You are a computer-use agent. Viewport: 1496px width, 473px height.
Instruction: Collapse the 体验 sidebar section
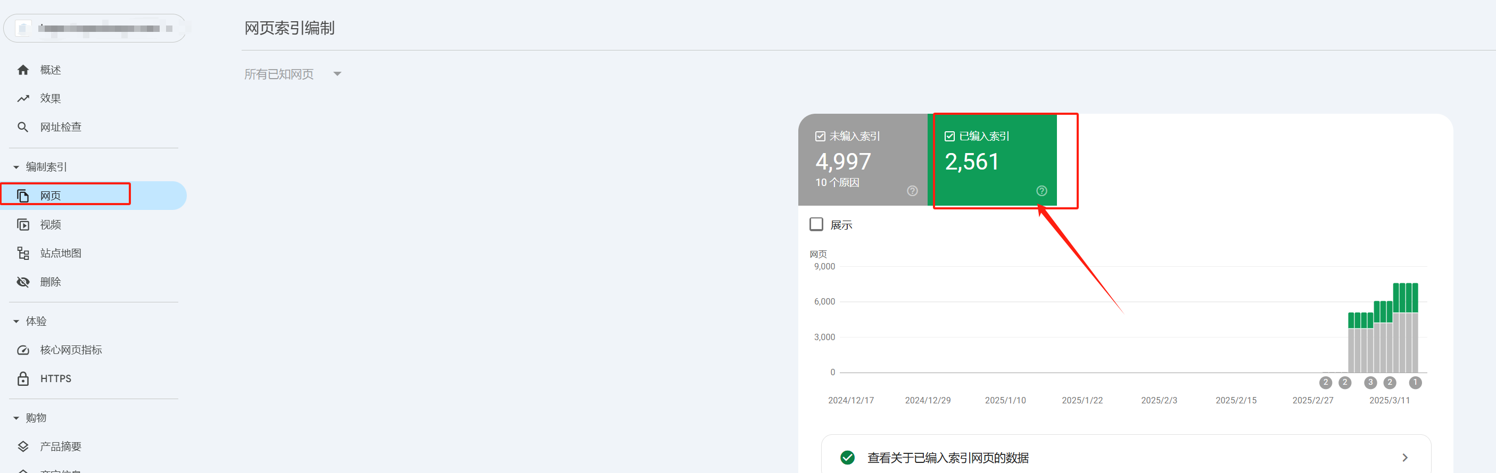point(16,321)
